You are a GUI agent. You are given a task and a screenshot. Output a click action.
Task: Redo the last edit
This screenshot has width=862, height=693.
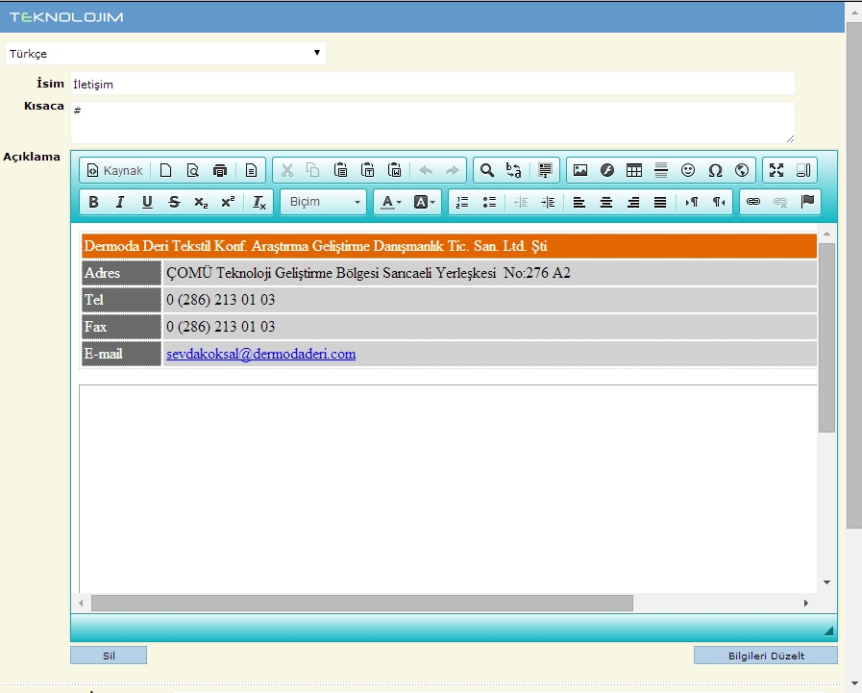pos(453,170)
